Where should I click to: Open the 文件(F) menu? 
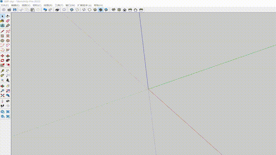[x=5, y=5]
